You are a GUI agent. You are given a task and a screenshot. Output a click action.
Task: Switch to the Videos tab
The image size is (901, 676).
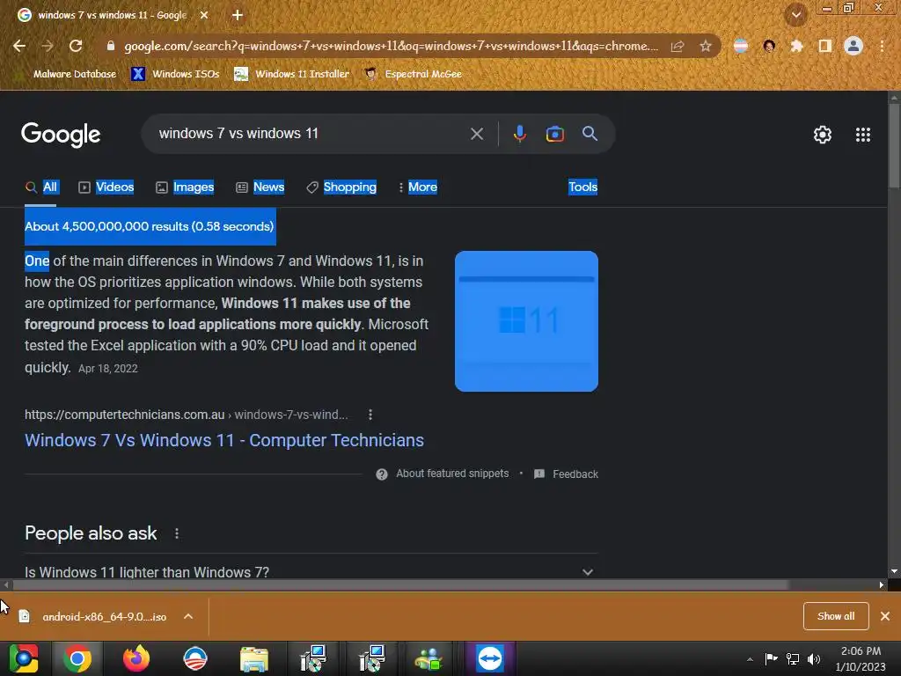pyautogui.click(x=106, y=187)
